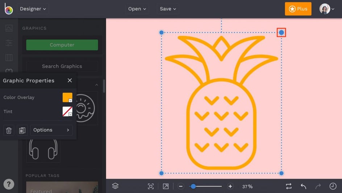Undo the last action
Image resolution: width=342 pixels, height=193 pixels.
[x=303, y=186]
